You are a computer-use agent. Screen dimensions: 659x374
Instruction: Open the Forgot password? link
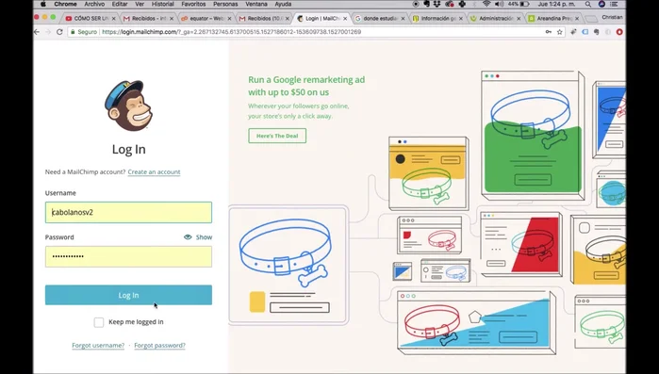[159, 345]
